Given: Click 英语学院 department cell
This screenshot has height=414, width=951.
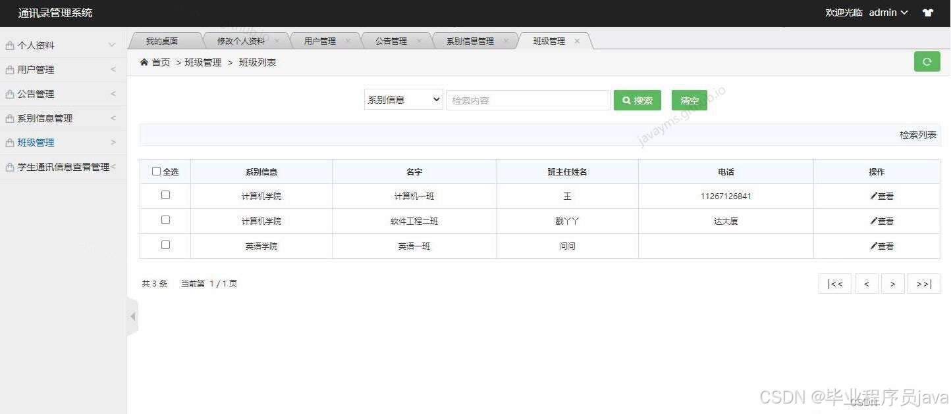Looking at the screenshot, I should [x=261, y=246].
